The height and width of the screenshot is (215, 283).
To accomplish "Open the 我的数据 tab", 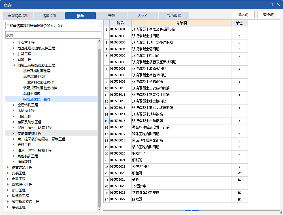I will tap(174, 16).
